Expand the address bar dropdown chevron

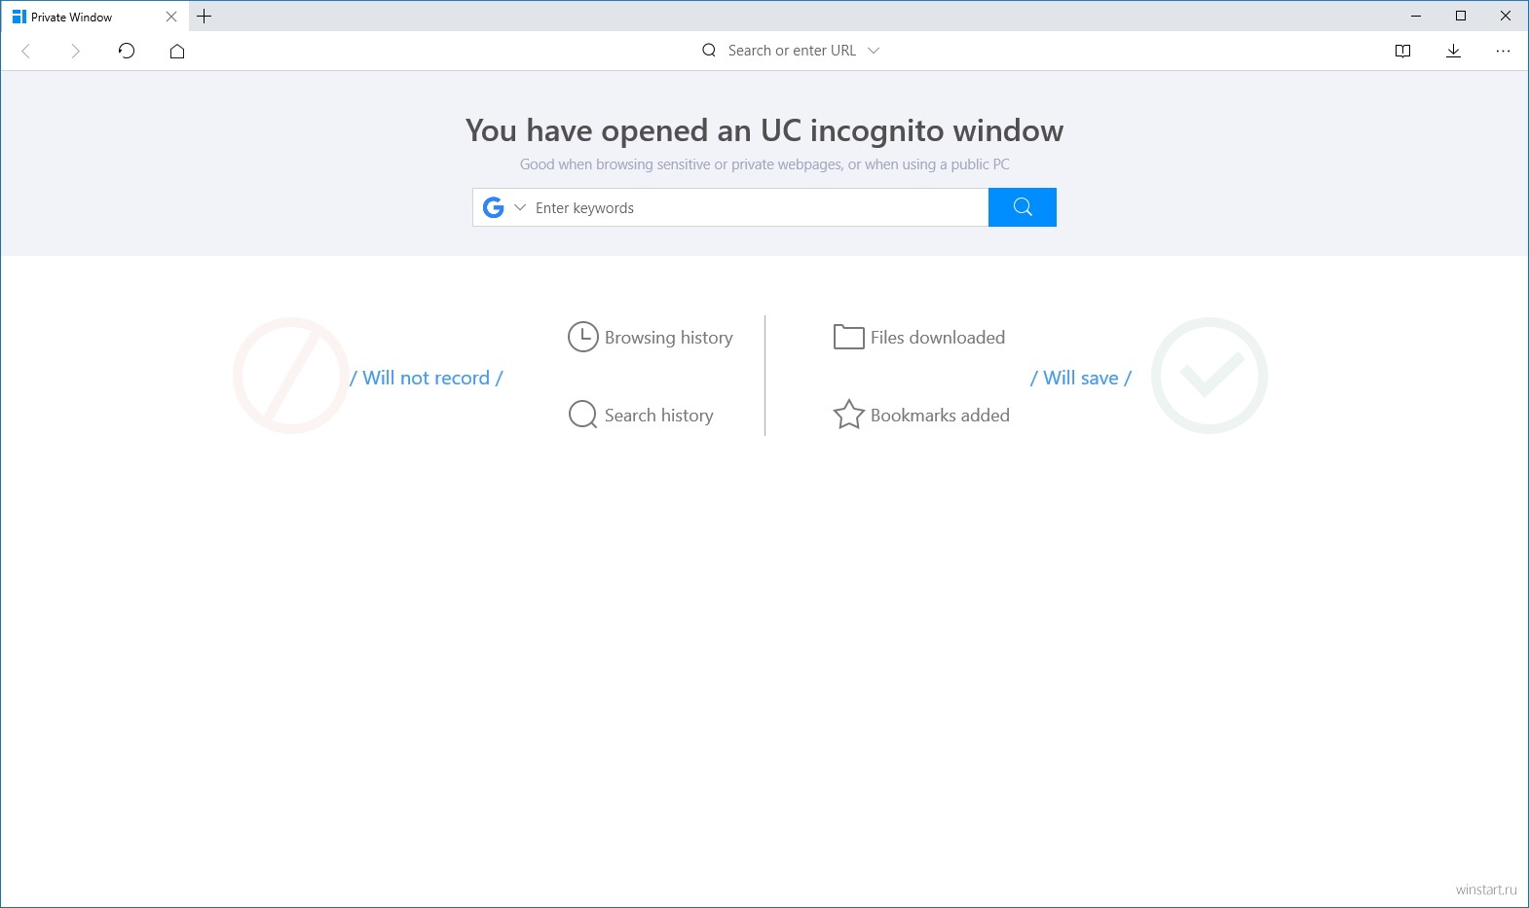point(874,51)
